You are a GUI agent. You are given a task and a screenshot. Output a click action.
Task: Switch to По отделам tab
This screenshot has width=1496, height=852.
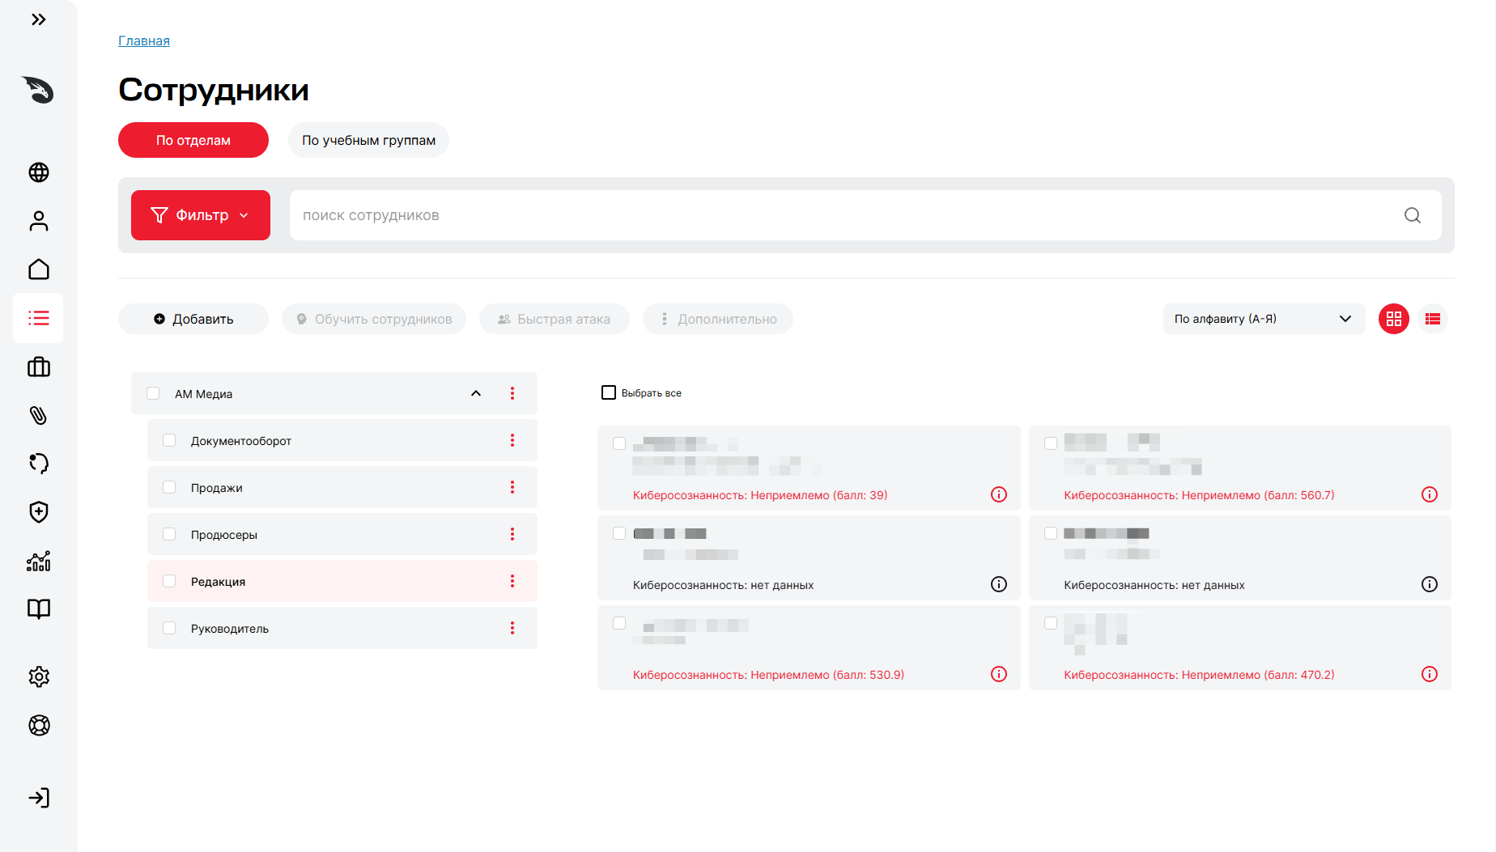(x=193, y=140)
